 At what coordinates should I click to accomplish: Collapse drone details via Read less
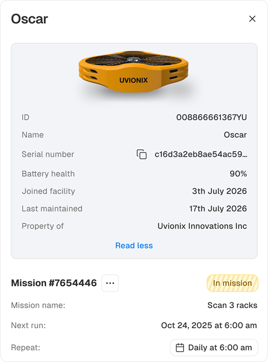(134, 245)
